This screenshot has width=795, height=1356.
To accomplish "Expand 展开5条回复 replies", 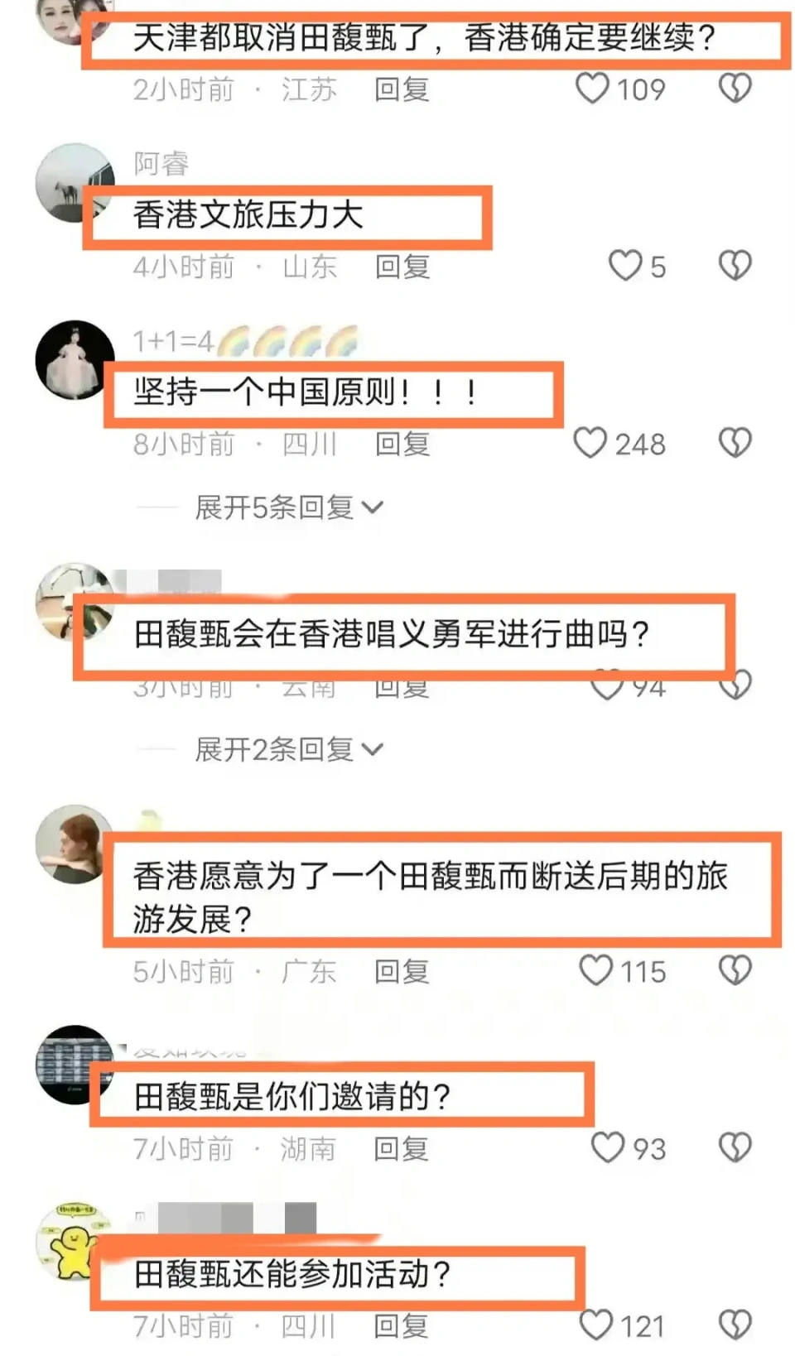I will (288, 507).
